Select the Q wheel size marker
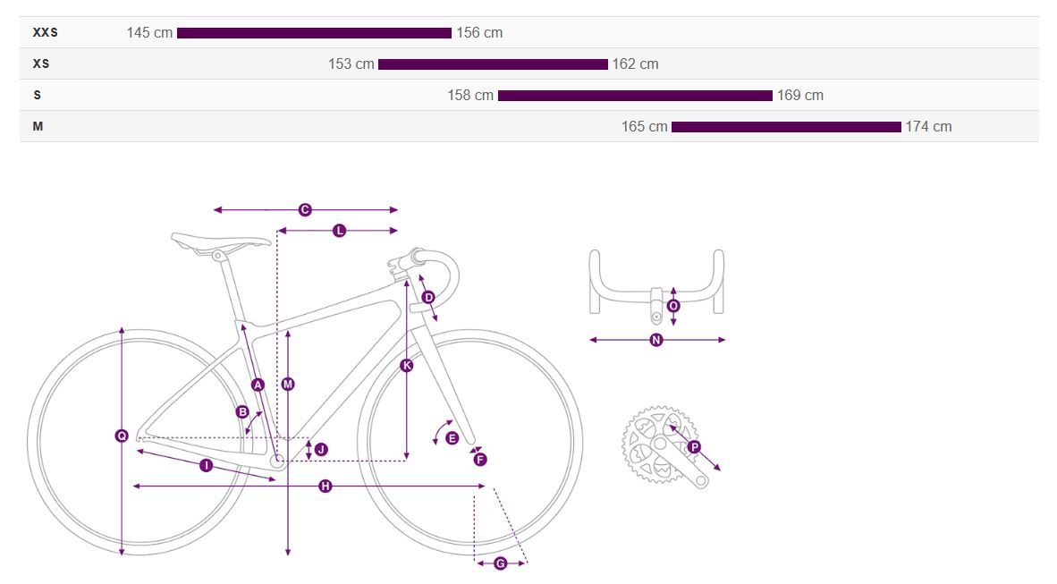 122,436
